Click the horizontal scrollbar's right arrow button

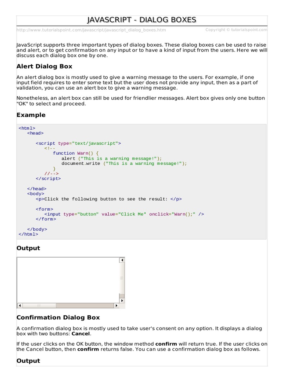click(x=116, y=305)
